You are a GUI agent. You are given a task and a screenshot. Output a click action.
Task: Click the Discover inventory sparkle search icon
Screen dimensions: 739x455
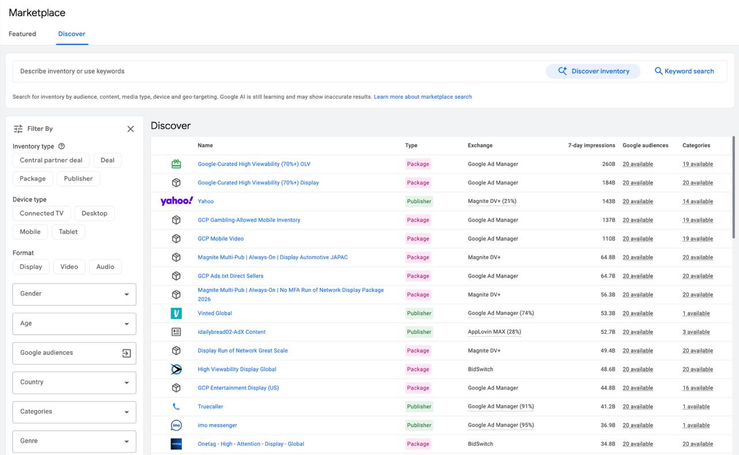coord(562,72)
